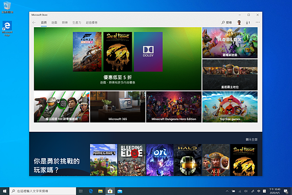Open the 優惠低至 5 折 deals headline

click(118, 77)
